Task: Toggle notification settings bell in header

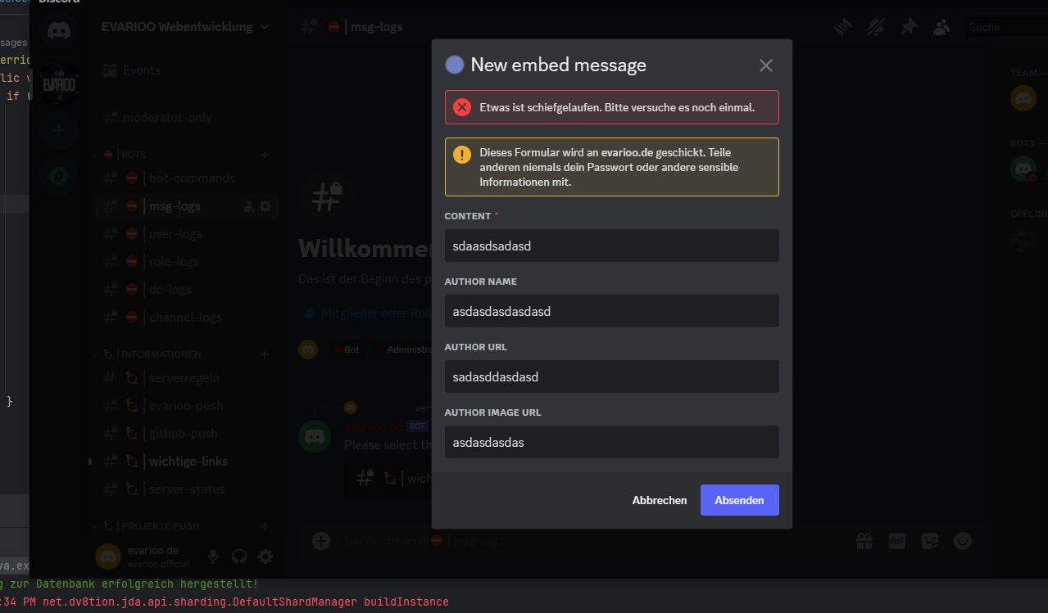Action: pyautogui.click(x=876, y=27)
